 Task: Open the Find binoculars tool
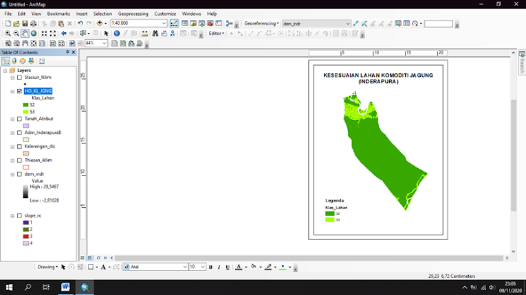click(155, 34)
